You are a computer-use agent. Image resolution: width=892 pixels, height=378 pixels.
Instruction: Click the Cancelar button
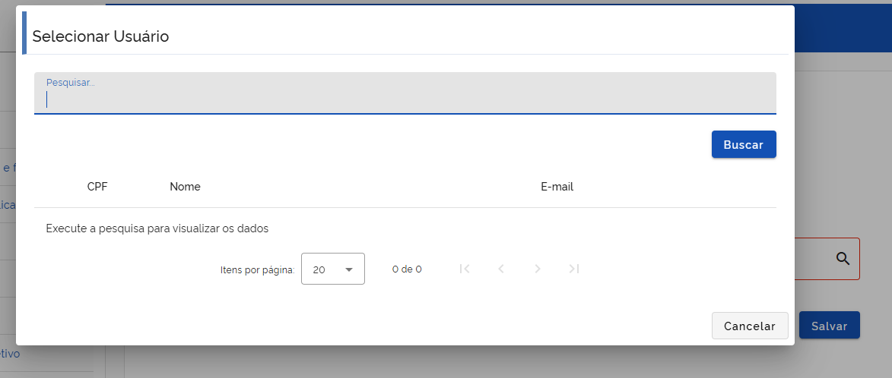(750, 326)
